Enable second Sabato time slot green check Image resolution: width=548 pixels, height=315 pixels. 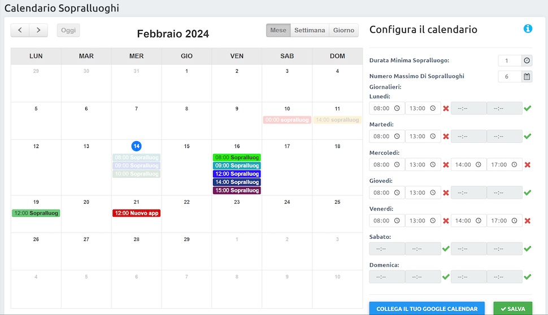(528, 248)
